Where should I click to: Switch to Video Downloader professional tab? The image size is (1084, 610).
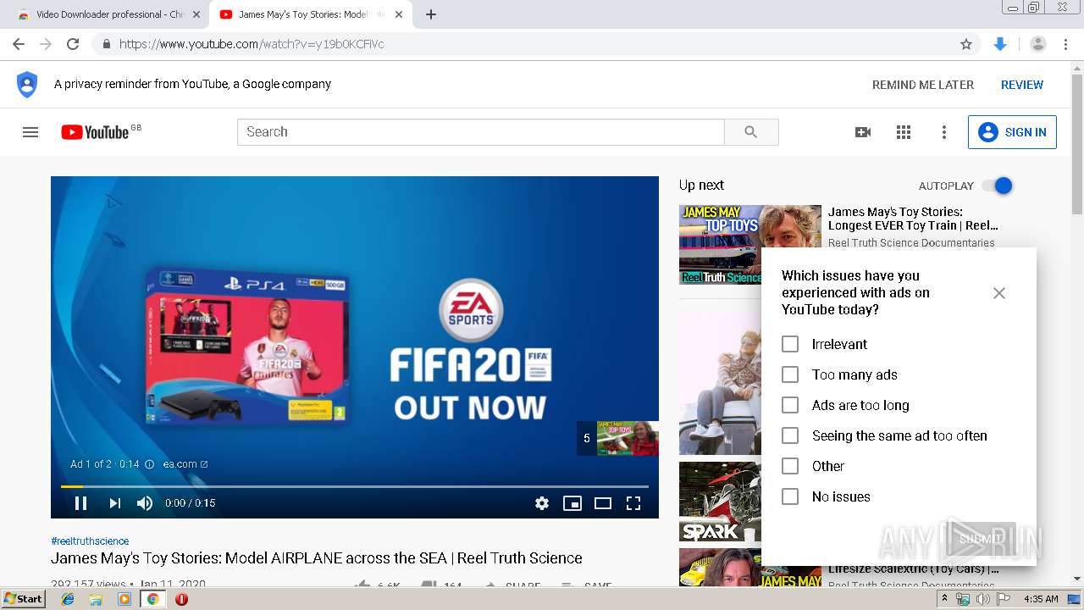[110, 14]
